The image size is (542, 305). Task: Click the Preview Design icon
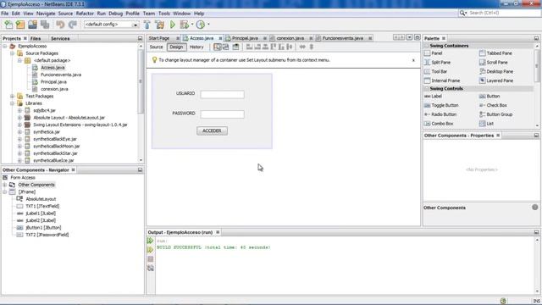point(235,47)
